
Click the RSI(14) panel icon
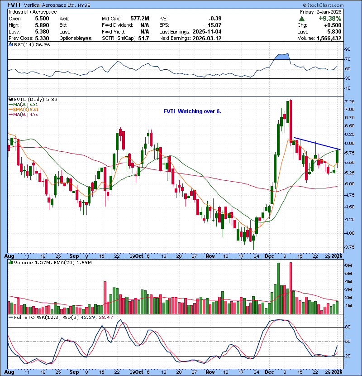click(x=10, y=44)
